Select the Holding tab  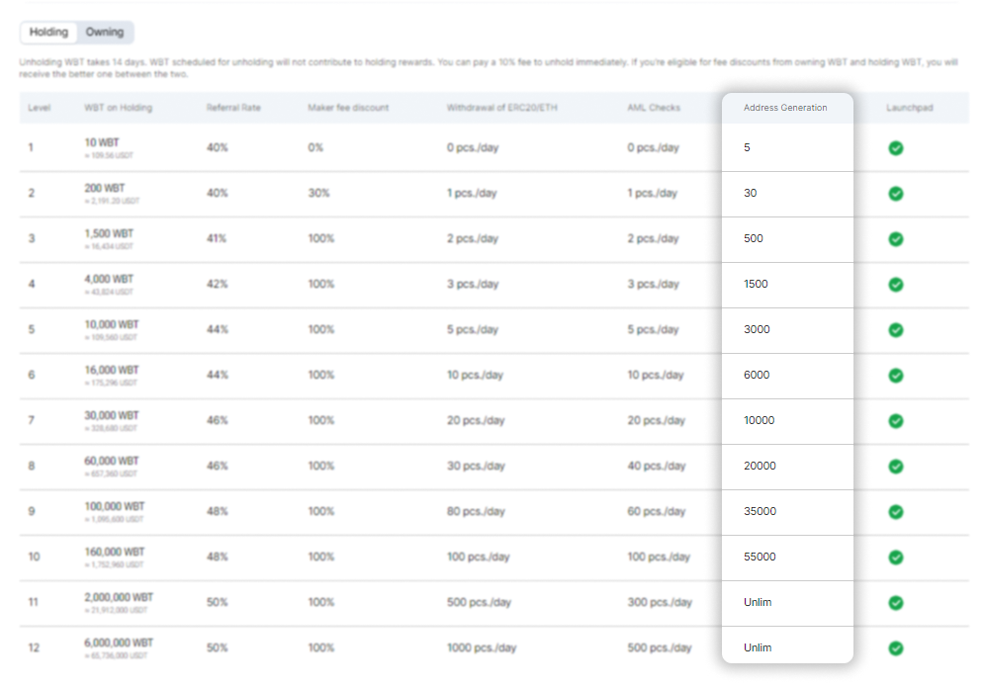point(48,33)
